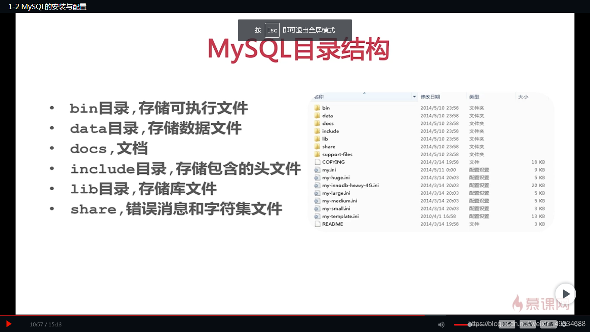The width and height of the screenshot is (590, 332).
Task: Open the 名称 column dropdown arrow
Action: (415, 97)
